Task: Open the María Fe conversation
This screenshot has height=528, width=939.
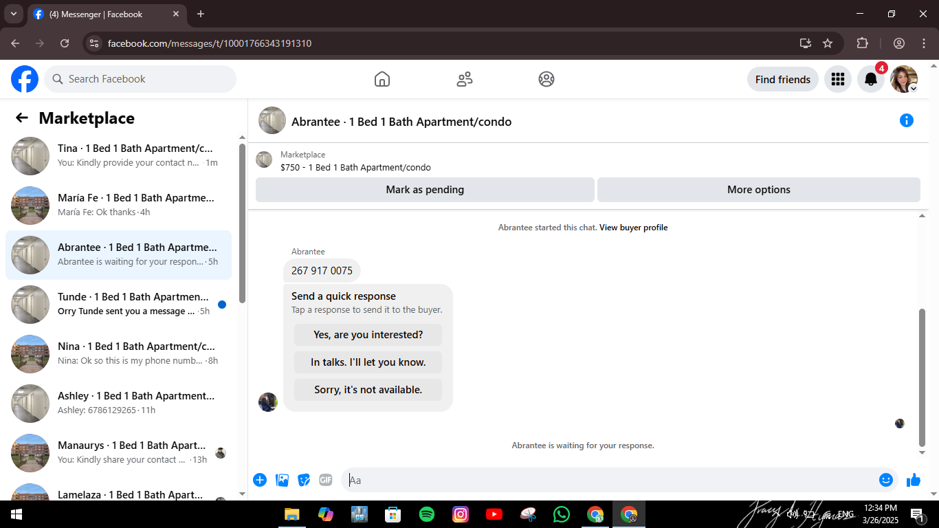Action: 118,206
